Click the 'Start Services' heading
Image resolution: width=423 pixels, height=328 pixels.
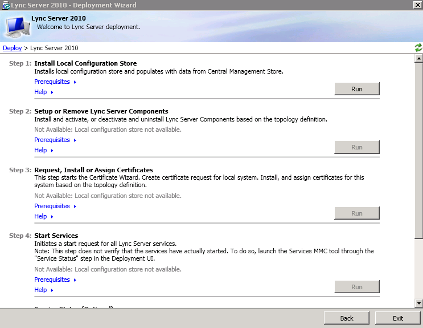(56, 236)
